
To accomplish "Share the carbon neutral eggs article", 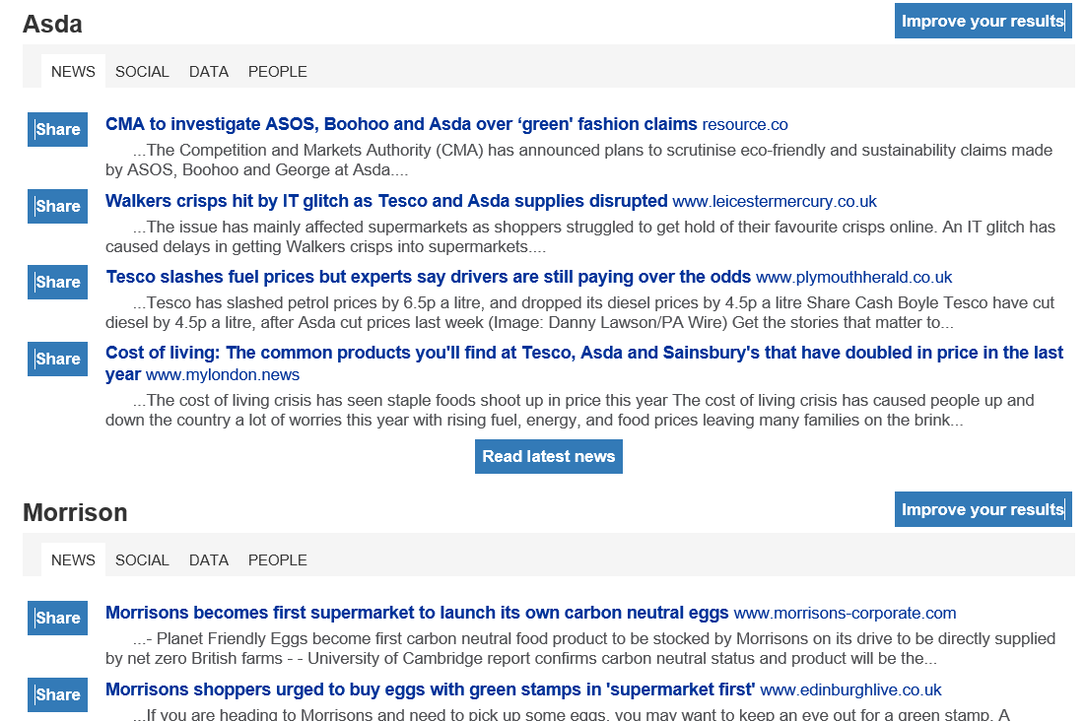I will pos(57,618).
